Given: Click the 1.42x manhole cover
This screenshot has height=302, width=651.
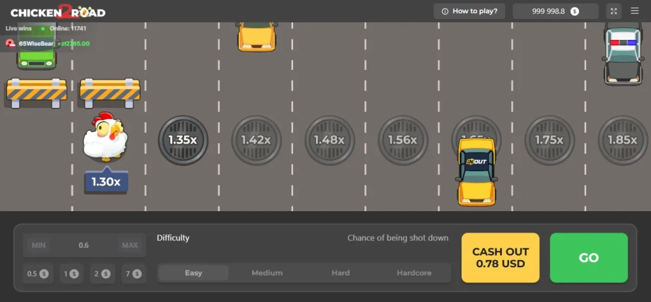Looking at the screenshot, I should click(256, 140).
